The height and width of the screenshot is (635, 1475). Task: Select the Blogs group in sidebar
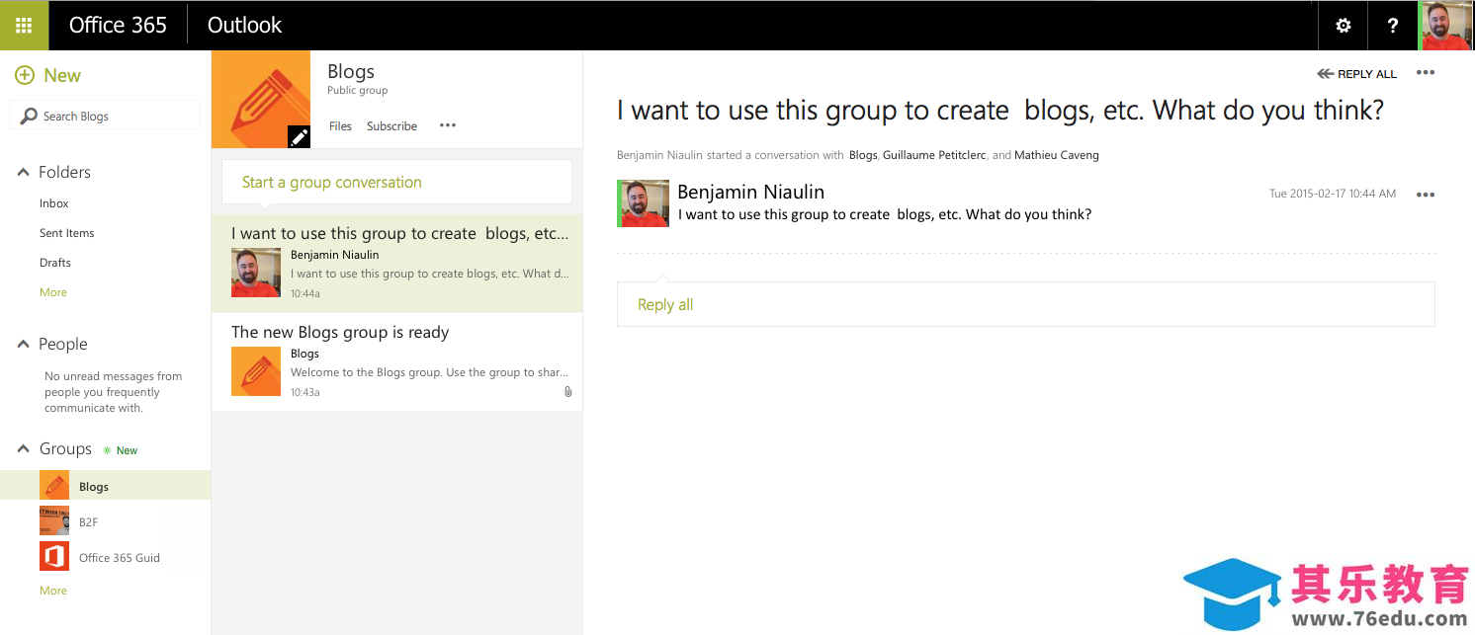(105, 485)
